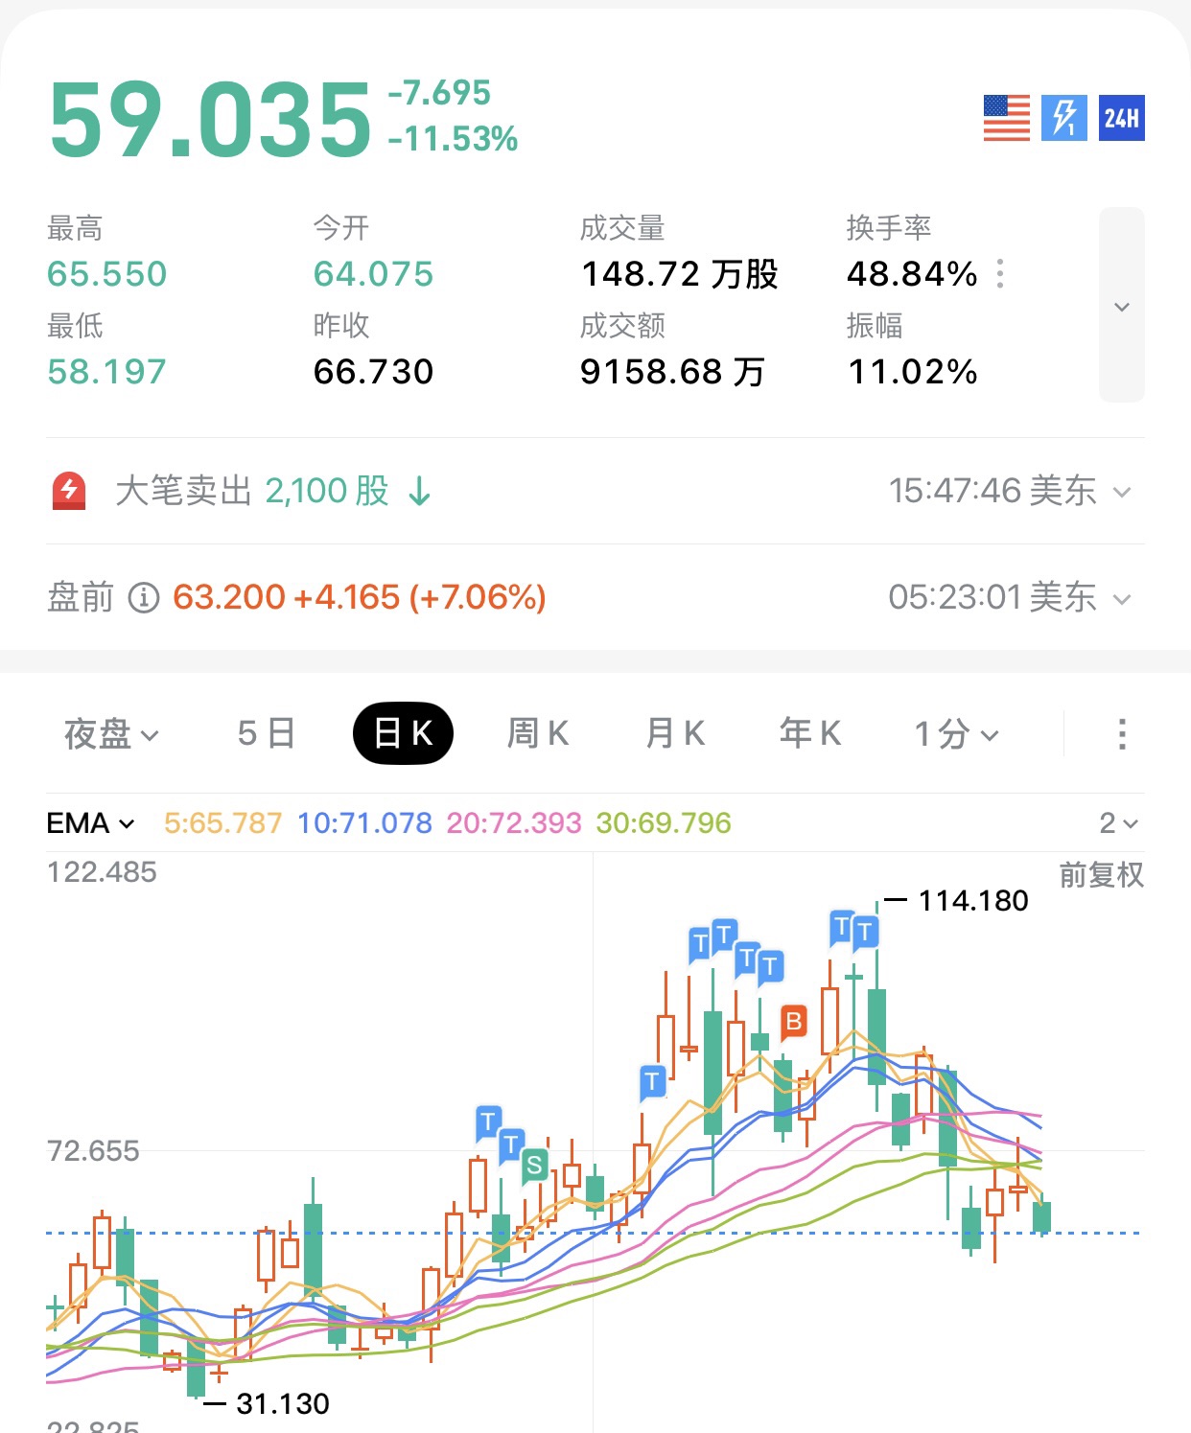Image resolution: width=1191 pixels, height=1433 pixels.
Task: Tap the blue lightning quote icon
Action: pyautogui.click(x=1063, y=118)
